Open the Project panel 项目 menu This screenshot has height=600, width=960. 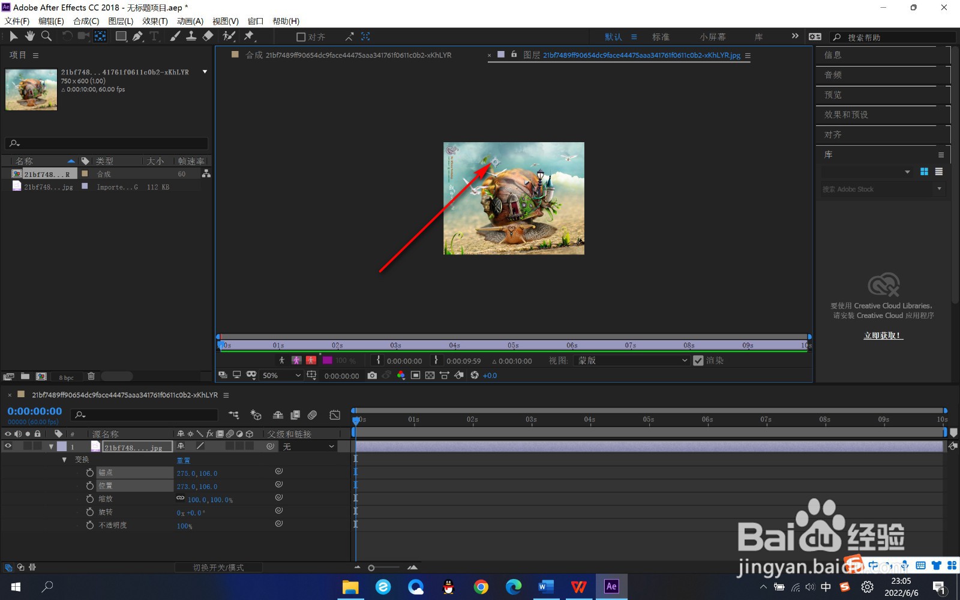tap(35, 55)
